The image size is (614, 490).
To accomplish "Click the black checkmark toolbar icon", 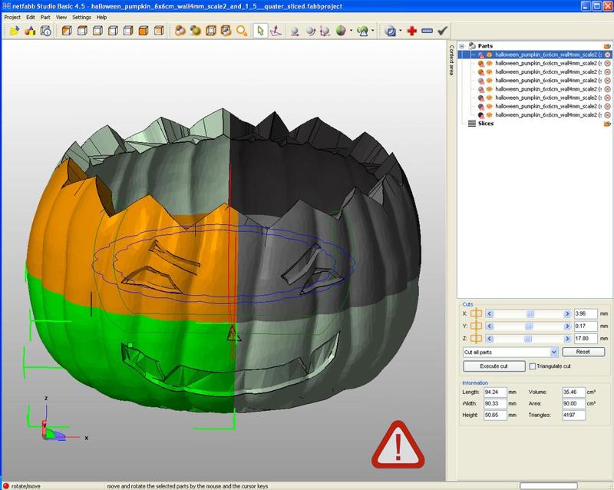I will click(x=442, y=31).
